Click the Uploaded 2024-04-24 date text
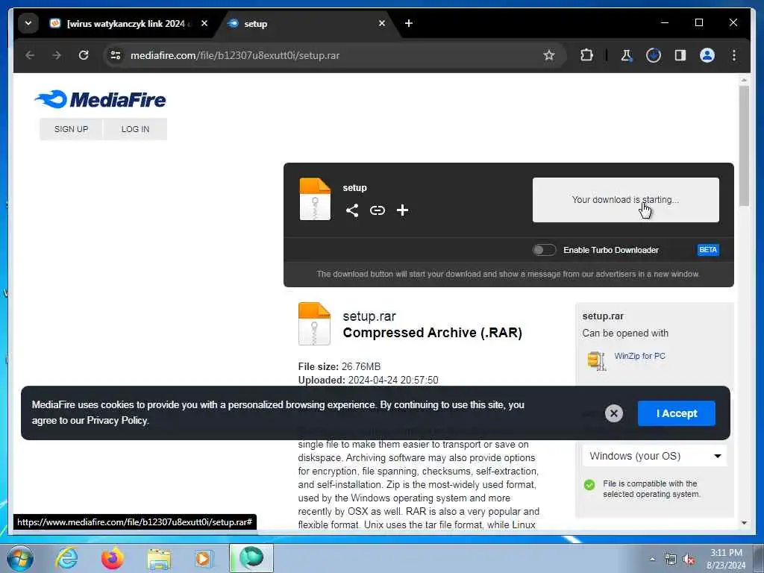Screen dimensions: 764x573 tap(369, 380)
